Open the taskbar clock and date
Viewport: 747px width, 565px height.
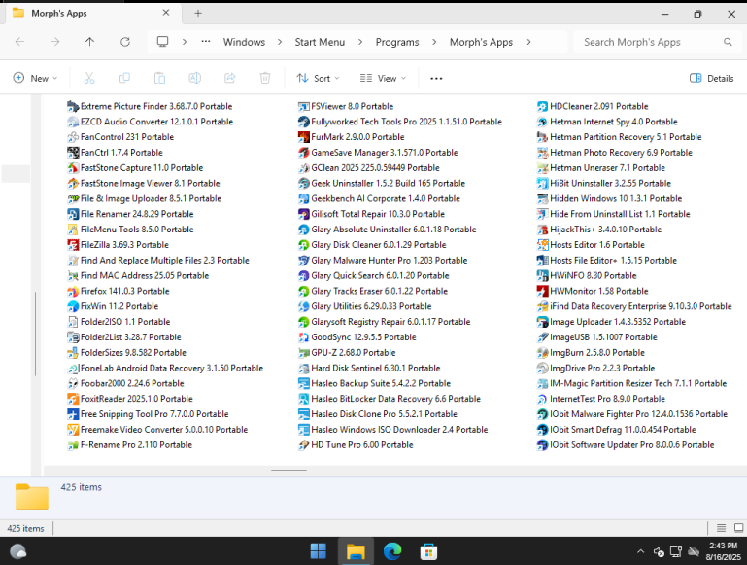point(723,551)
